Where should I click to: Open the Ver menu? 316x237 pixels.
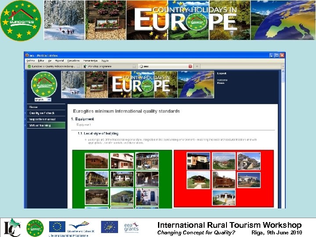[50, 61]
